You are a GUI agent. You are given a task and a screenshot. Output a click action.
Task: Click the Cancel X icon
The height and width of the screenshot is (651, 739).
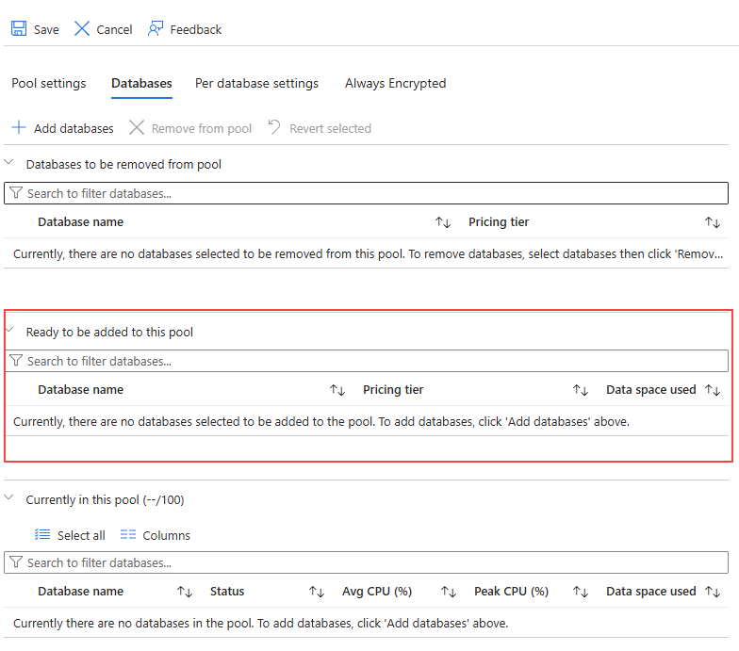coord(82,29)
